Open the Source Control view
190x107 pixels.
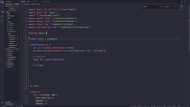pos(2,12)
